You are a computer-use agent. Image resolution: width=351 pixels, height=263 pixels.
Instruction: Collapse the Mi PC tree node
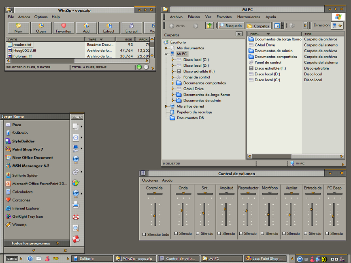point(166,54)
